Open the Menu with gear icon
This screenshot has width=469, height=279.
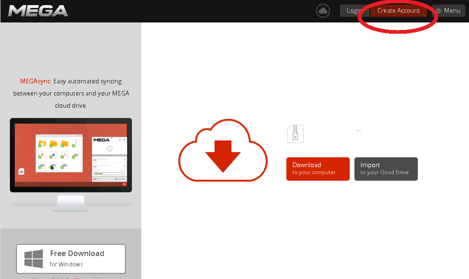[448, 11]
